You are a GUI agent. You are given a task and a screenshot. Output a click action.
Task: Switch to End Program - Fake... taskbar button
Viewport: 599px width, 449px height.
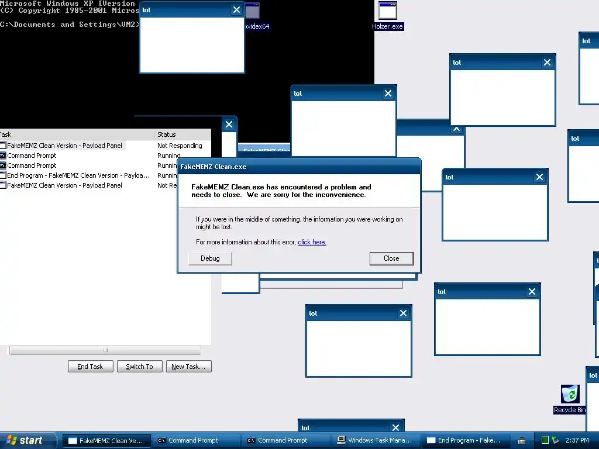[465, 441]
